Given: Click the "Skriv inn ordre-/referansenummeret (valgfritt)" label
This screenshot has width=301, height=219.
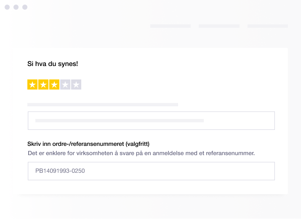Looking at the screenshot, I should pos(88,144).
